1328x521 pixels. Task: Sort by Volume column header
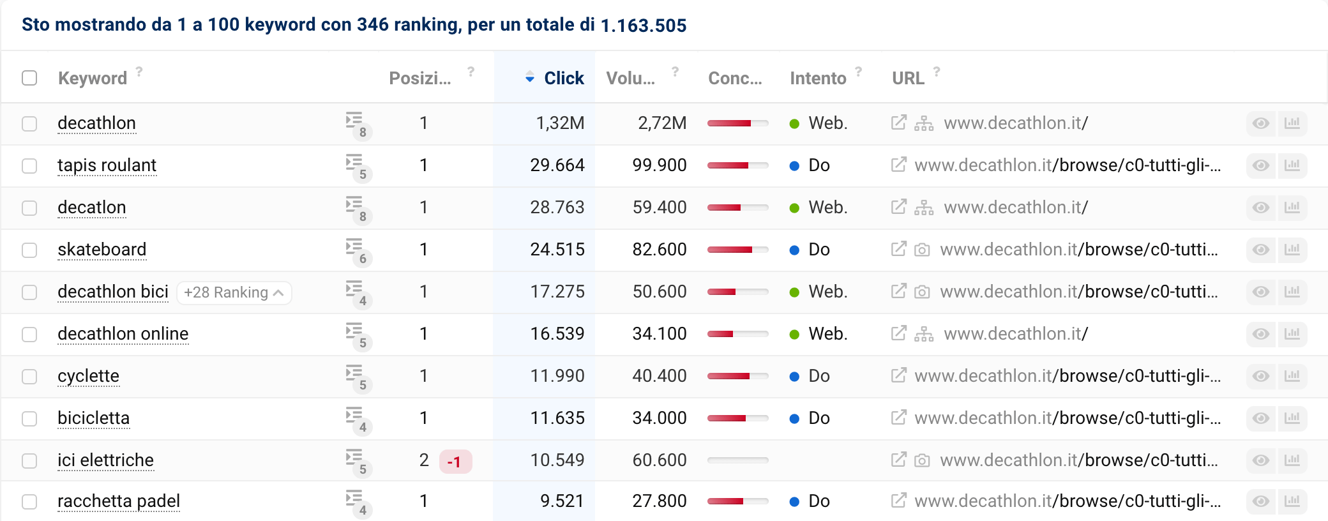[x=631, y=78]
